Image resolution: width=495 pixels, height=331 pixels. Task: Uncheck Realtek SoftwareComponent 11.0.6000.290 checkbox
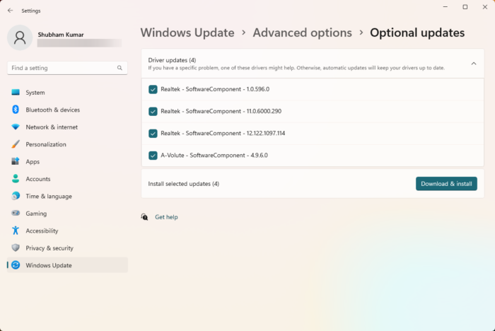(x=153, y=111)
